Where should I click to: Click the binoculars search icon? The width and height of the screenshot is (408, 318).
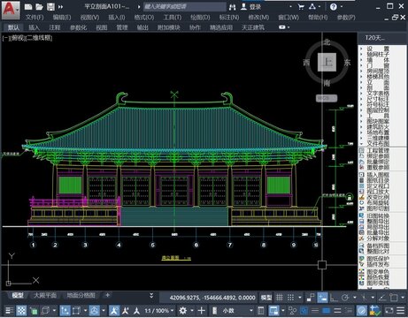[x=233, y=7]
